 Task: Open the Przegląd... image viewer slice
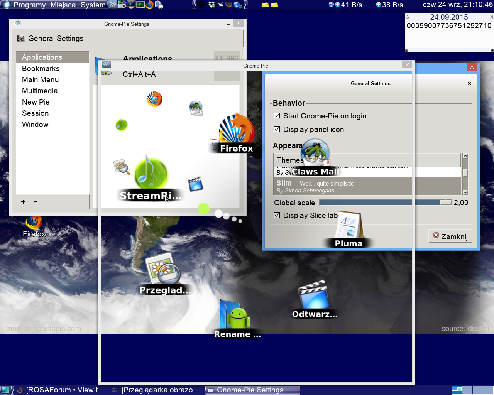[x=165, y=273]
